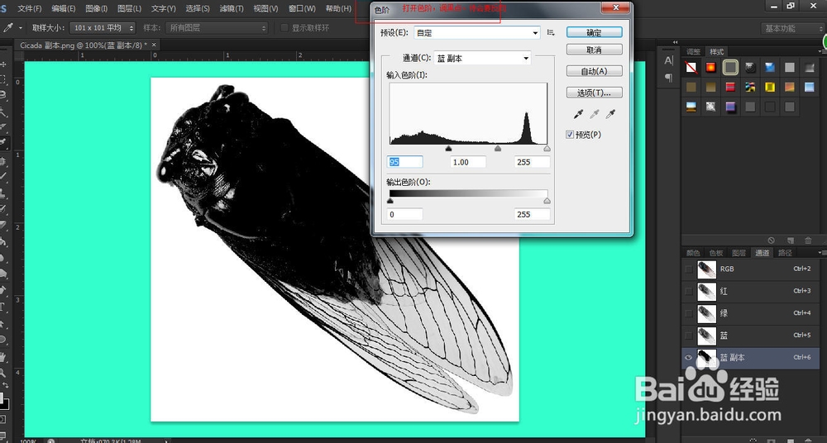The height and width of the screenshot is (443, 827).
Task: Show the 绿 (green) channel visibility
Action: click(x=688, y=313)
